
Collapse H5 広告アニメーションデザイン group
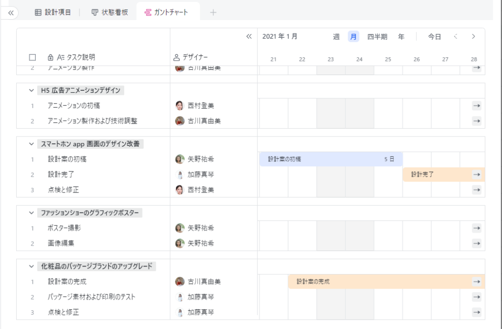click(31, 90)
